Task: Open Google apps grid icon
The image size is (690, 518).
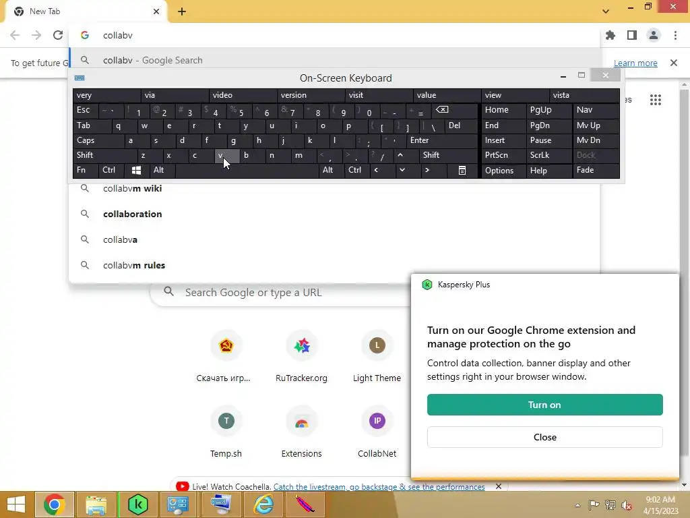Action: tap(656, 100)
